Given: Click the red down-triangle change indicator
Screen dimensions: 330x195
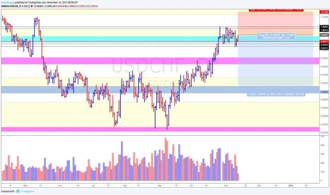Looking at the screenshot, I should click(32, 6).
